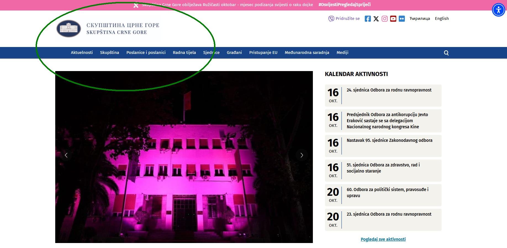
Task: Click the search magnifier icon
Action: tap(446, 53)
